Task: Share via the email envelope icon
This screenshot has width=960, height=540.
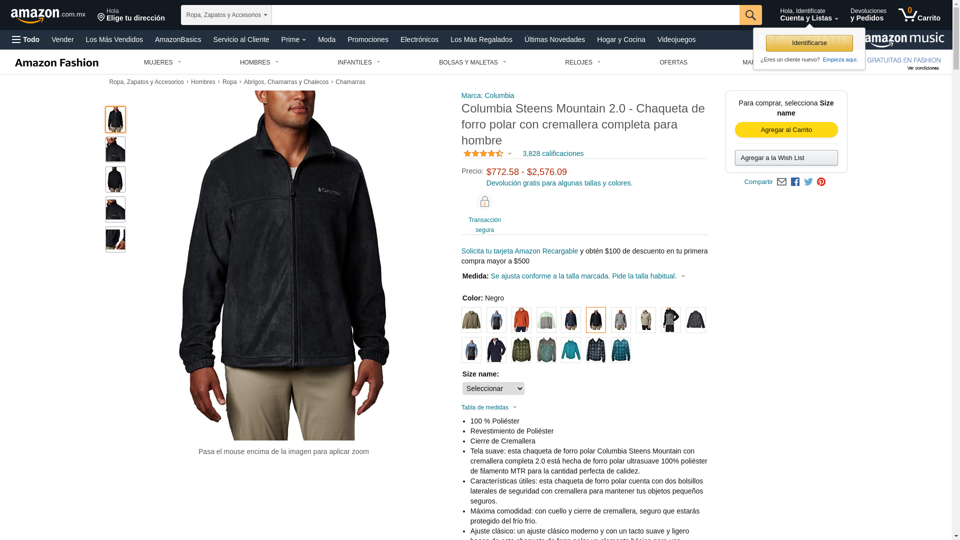Action: click(781, 182)
